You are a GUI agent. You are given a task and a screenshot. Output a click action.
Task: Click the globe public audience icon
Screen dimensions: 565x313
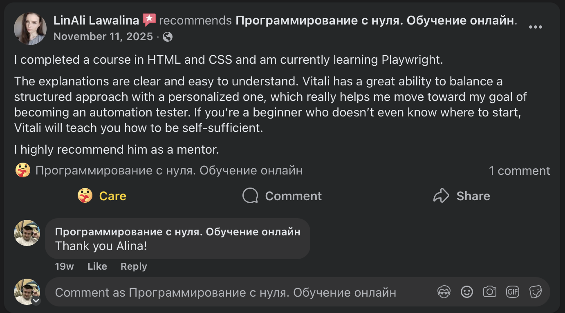pos(168,37)
